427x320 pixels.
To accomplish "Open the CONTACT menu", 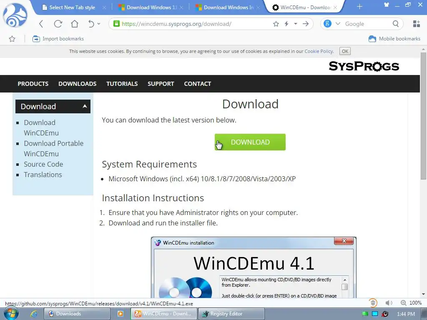I will pos(197,84).
